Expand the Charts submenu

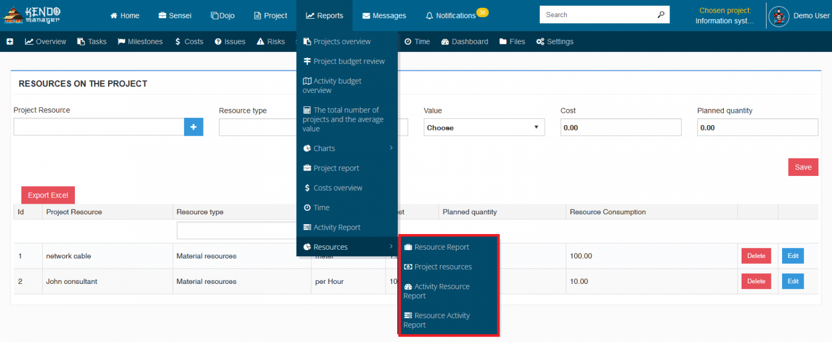click(347, 148)
